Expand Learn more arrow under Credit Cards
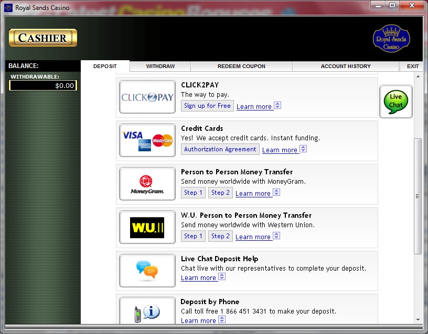The image size is (428, 334). point(303,149)
